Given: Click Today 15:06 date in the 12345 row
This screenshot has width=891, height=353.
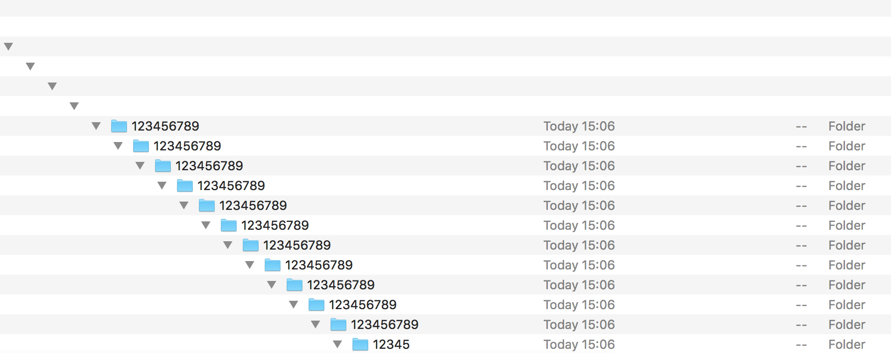Looking at the screenshot, I should (x=579, y=345).
